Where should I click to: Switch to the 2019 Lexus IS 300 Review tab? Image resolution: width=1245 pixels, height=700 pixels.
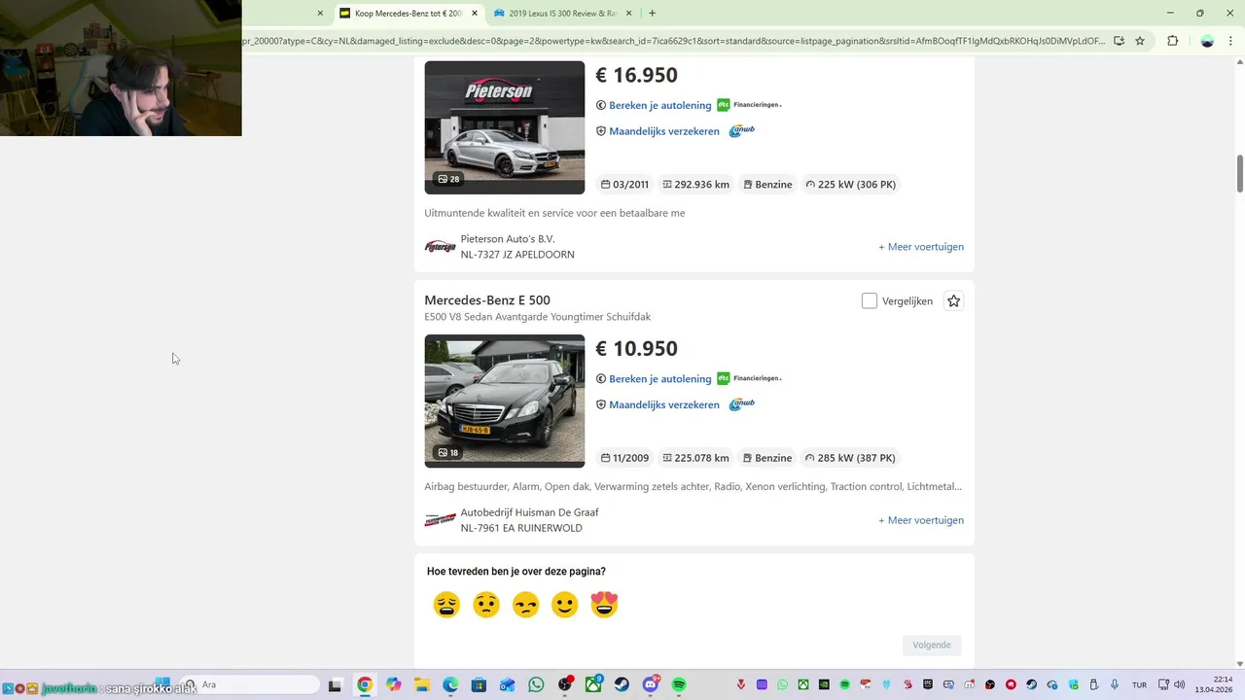click(562, 14)
